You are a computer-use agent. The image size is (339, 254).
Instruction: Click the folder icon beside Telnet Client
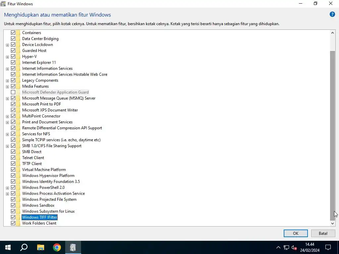point(18,158)
